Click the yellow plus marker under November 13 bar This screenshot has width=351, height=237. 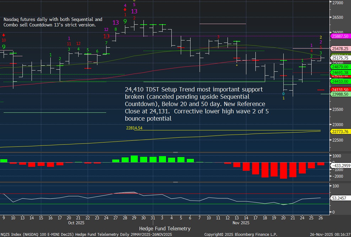[x=237, y=65]
